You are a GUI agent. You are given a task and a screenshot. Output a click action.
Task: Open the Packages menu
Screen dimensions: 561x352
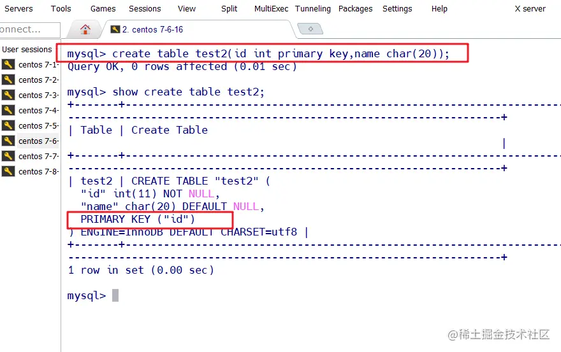click(x=355, y=8)
